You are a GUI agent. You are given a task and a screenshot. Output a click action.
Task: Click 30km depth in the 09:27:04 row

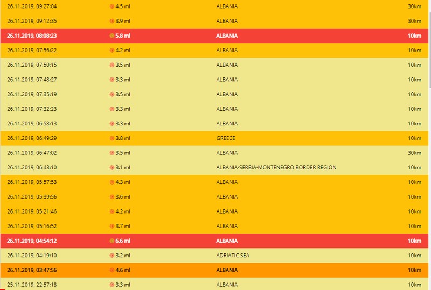[414, 6]
